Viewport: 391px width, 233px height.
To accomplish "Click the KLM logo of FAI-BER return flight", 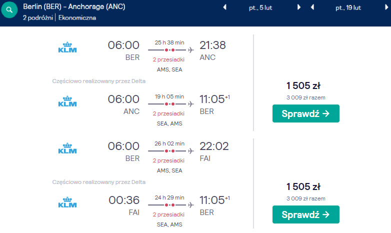I will pos(67,202).
